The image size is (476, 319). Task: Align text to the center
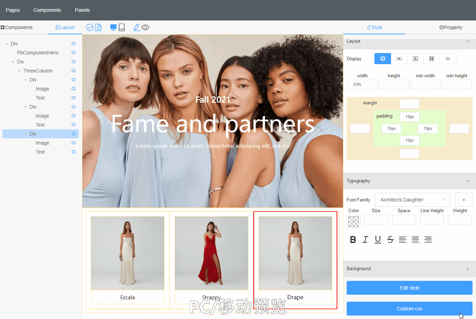415,240
